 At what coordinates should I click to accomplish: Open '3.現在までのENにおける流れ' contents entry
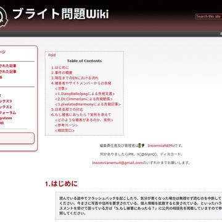[75, 78]
